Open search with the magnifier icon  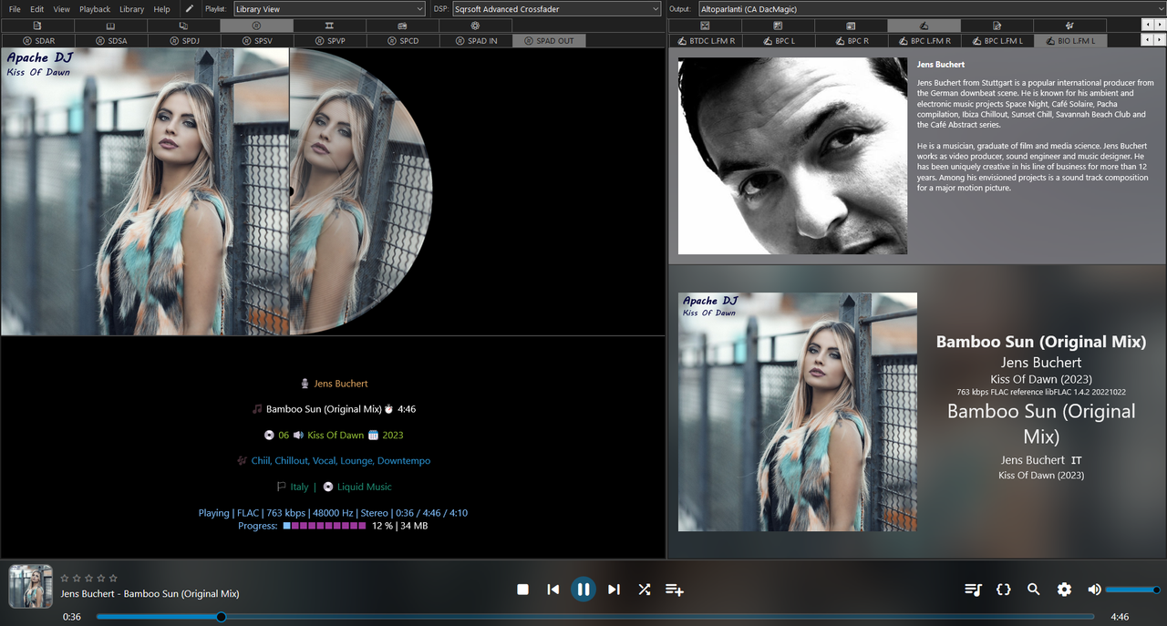pos(1034,590)
